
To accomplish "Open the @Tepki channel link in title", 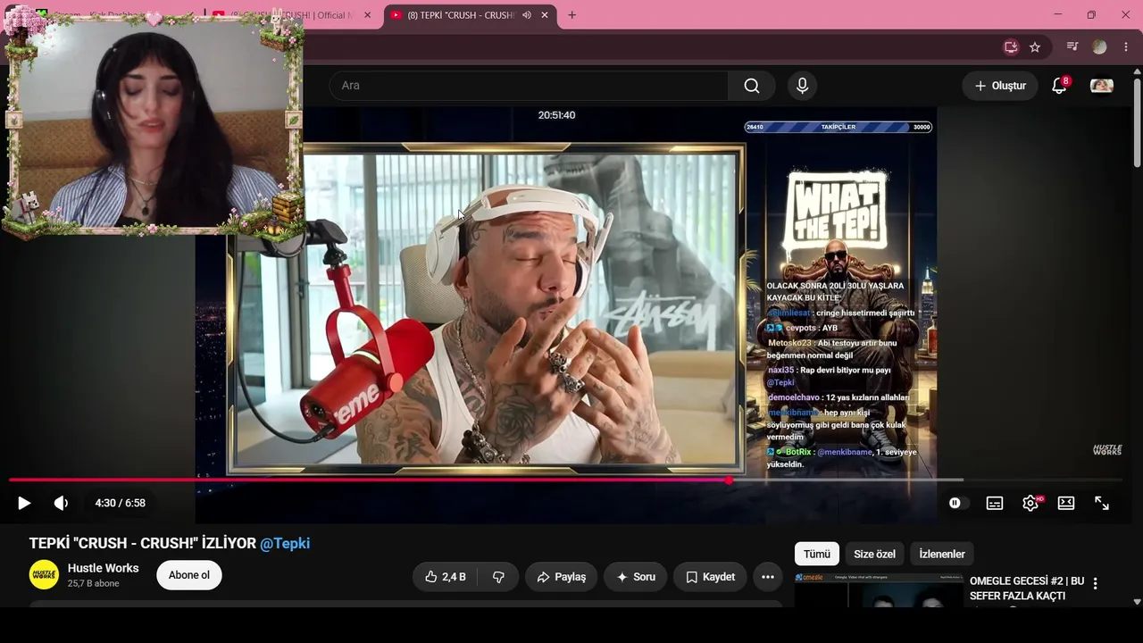I will coord(285,543).
